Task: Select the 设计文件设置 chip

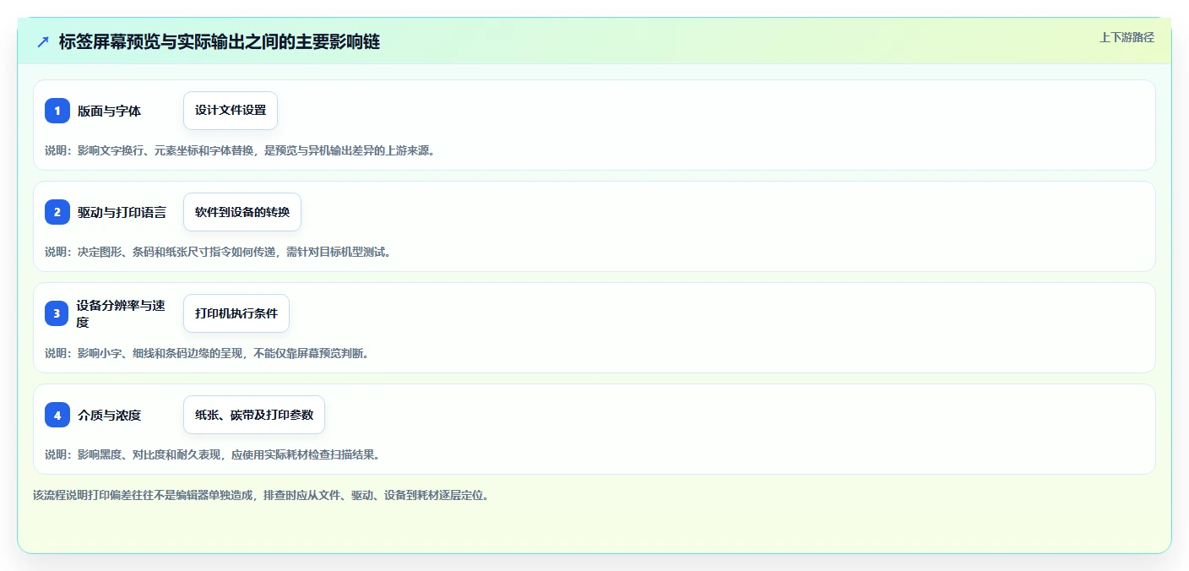Action: (231, 111)
